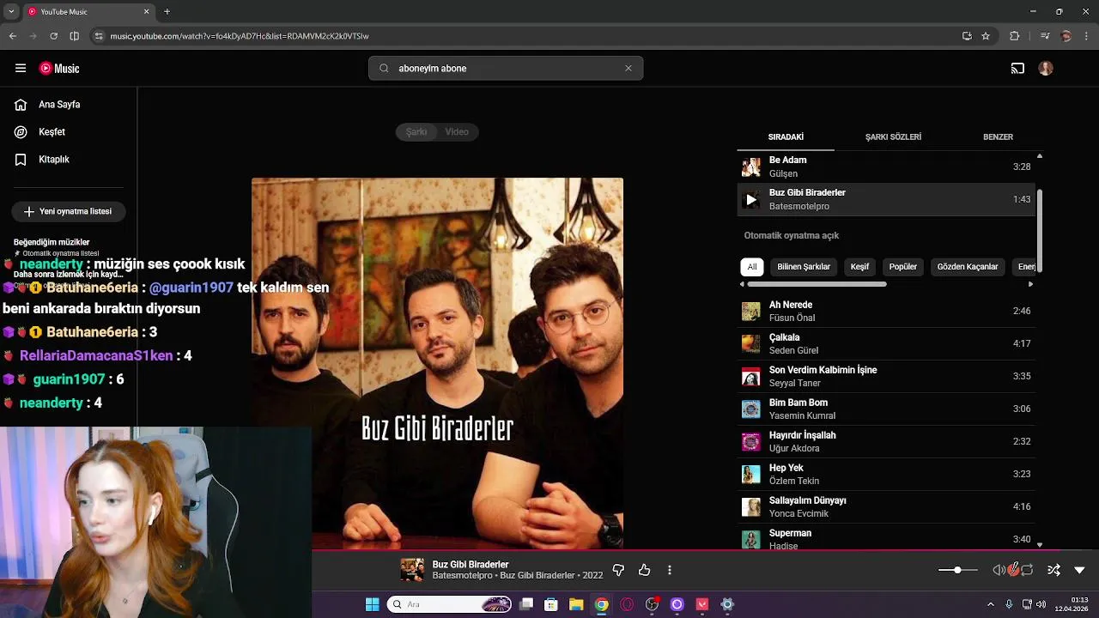Play Hayırdır İnşallah by Uğur Akdora
Image resolution: width=1099 pixels, height=618 pixels.
click(x=886, y=442)
